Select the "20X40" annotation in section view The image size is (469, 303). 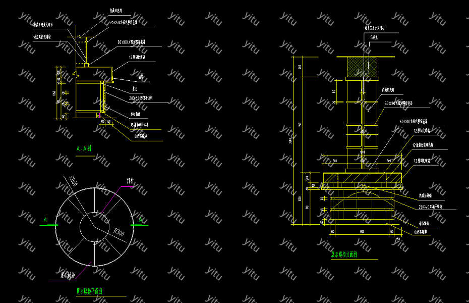coord(141,98)
